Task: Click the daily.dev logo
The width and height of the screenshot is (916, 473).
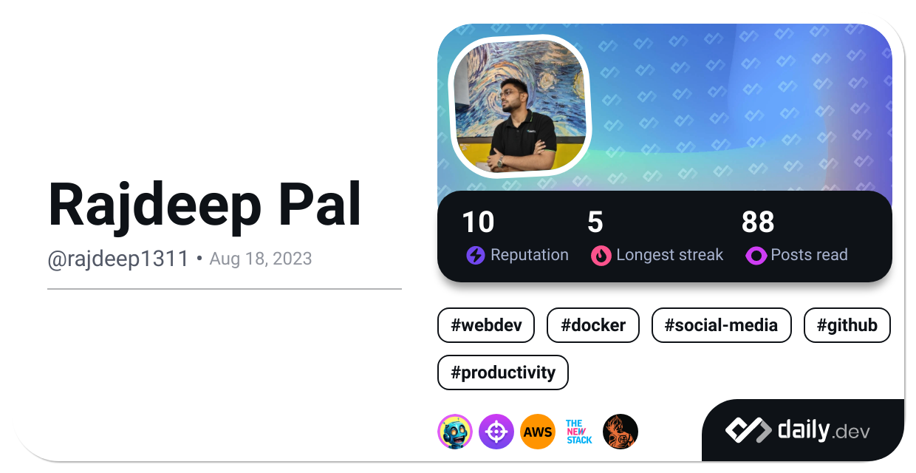Action: [x=797, y=430]
